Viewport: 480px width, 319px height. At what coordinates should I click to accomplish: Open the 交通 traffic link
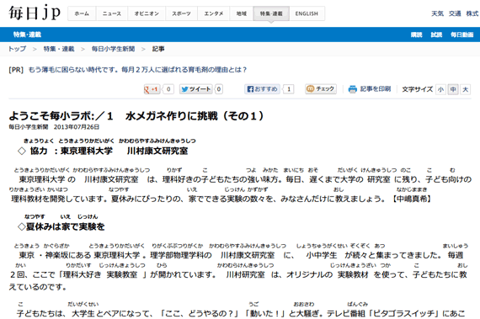click(x=455, y=13)
